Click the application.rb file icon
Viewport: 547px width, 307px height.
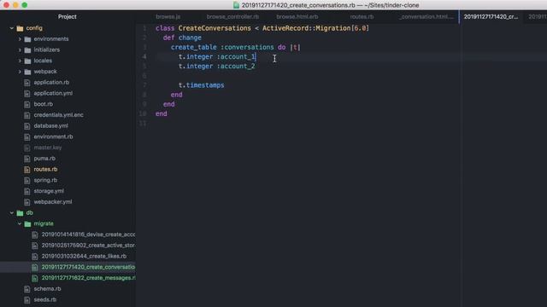pos(27,83)
